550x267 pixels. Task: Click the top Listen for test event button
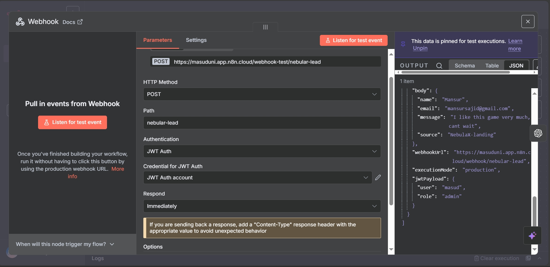354,40
